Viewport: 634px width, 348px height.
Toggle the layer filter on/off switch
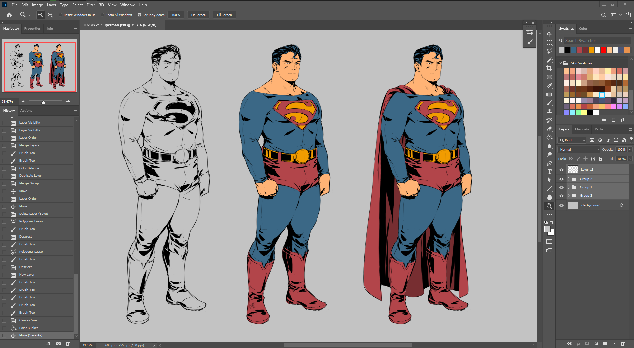coord(631,139)
